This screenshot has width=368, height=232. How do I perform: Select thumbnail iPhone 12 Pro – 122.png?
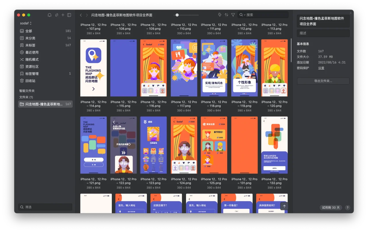click(x=124, y=145)
